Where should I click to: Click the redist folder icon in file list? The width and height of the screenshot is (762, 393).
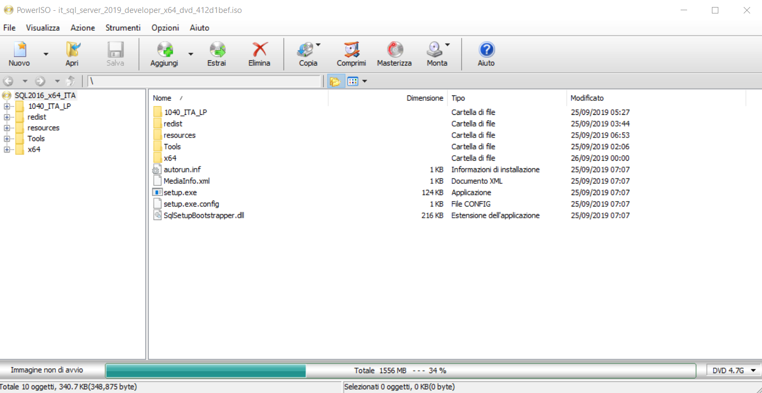point(157,123)
